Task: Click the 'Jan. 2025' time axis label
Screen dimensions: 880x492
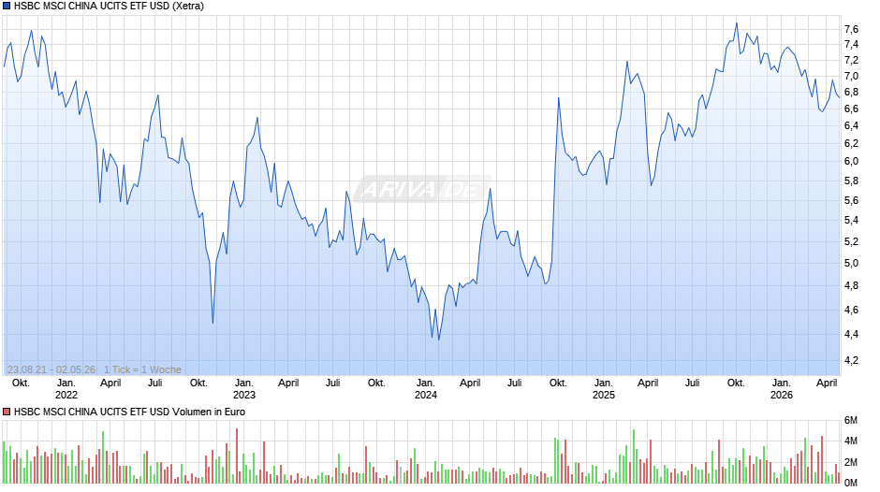Action: [603, 389]
